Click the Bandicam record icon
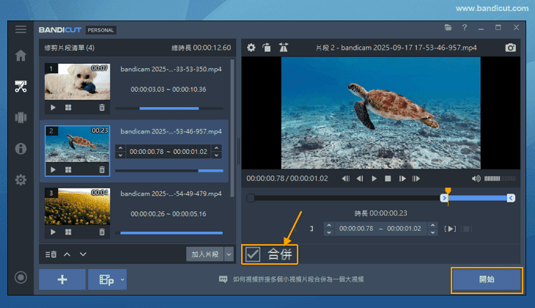Image resolution: width=535 pixels, height=308 pixels. point(21,277)
